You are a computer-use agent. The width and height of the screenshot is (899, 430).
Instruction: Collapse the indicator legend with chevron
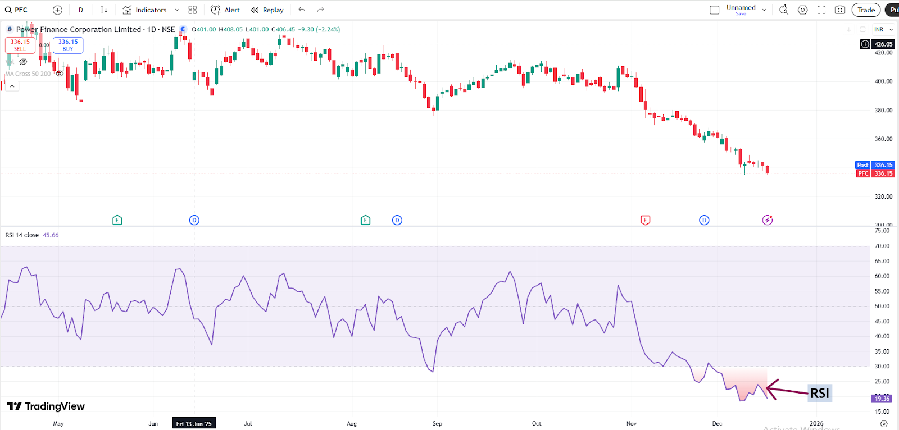[12, 86]
